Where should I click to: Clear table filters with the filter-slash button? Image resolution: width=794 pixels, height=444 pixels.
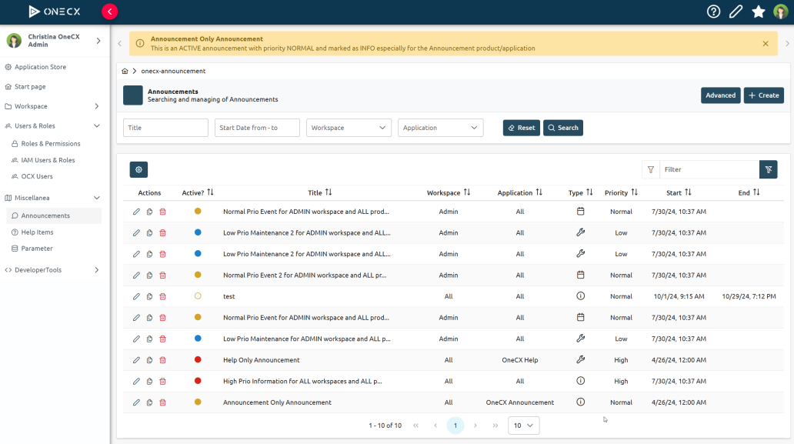point(768,169)
